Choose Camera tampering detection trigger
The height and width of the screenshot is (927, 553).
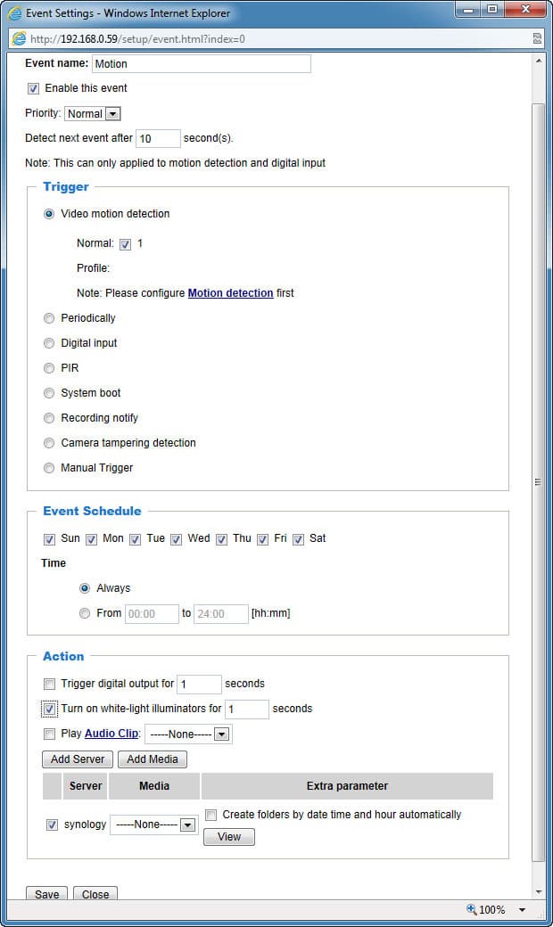[49, 443]
